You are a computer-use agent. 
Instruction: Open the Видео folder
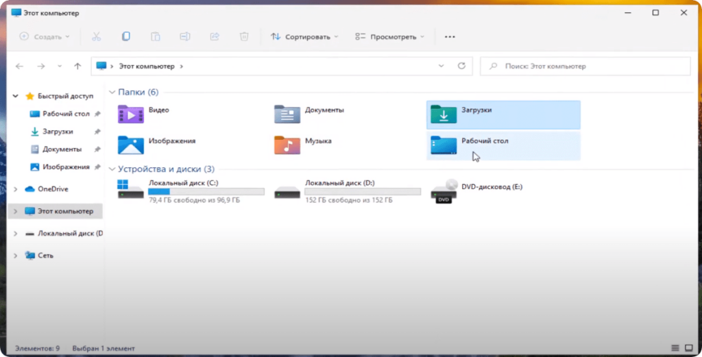pyautogui.click(x=144, y=114)
